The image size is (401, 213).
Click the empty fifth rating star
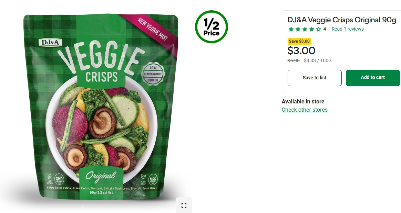click(319, 29)
